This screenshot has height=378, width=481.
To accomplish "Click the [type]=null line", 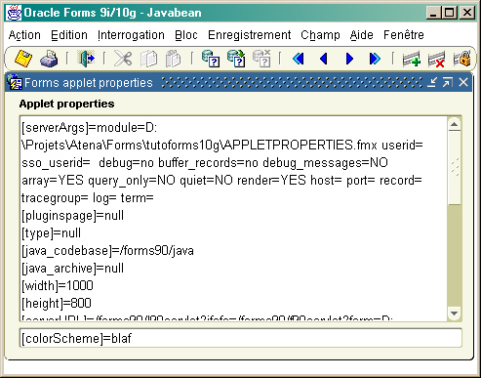I will point(51,233).
